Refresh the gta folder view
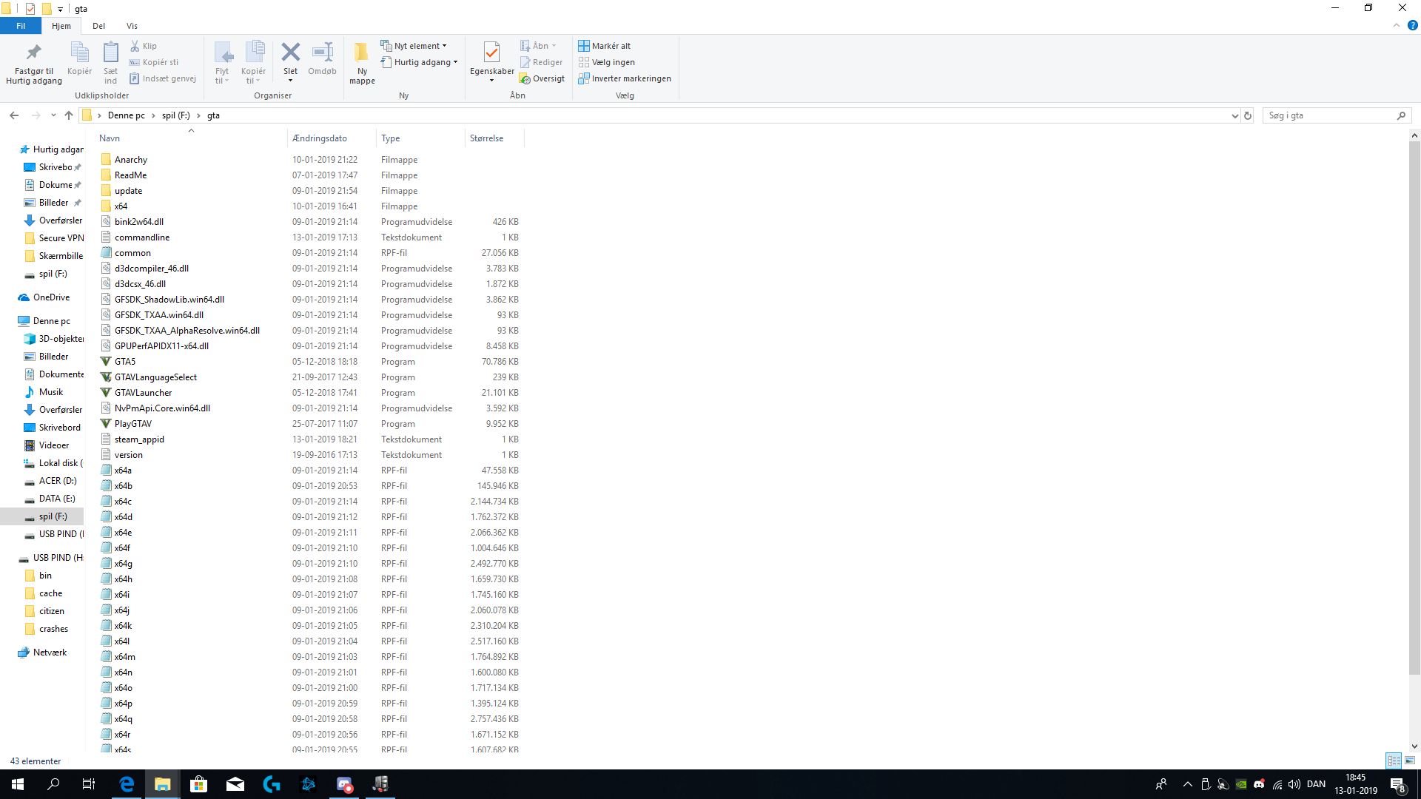The width and height of the screenshot is (1421, 799). pyautogui.click(x=1248, y=115)
